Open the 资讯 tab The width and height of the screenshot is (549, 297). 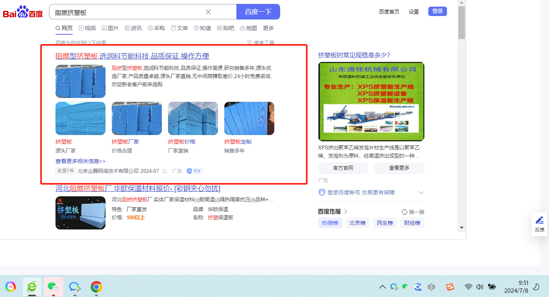[x=133, y=28]
